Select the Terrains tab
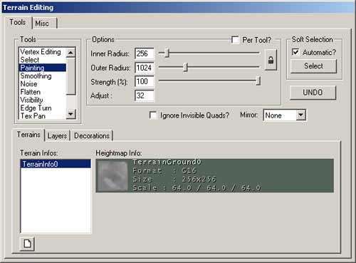The height and width of the screenshot is (263, 356). [28, 135]
